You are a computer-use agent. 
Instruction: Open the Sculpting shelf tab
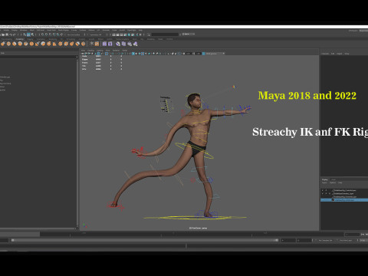point(20,39)
